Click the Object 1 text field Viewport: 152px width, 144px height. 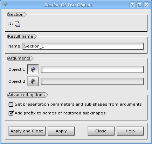[x=92, y=69]
